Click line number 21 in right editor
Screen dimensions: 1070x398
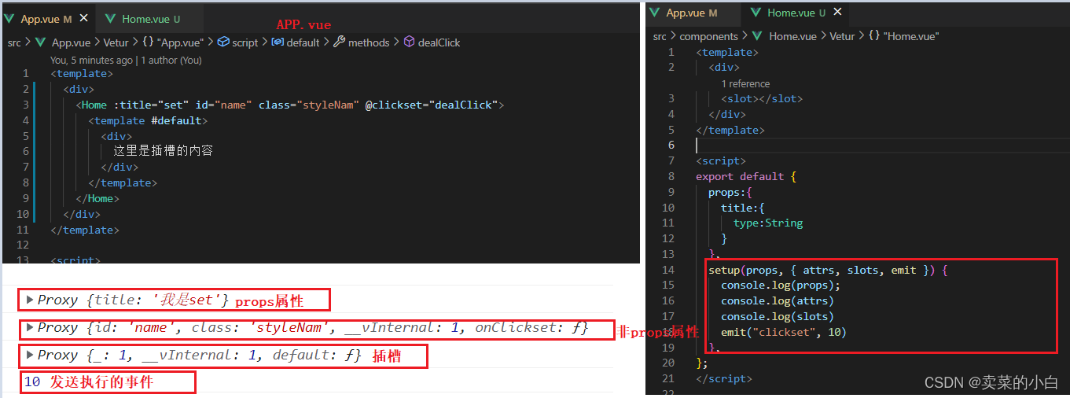[667, 378]
